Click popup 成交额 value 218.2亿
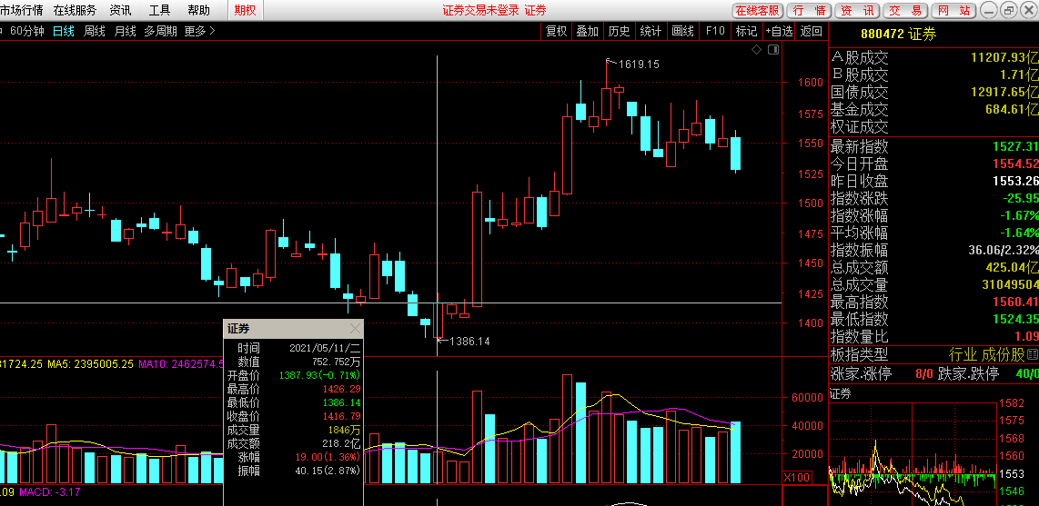This screenshot has width=1039, height=506. coord(341,444)
